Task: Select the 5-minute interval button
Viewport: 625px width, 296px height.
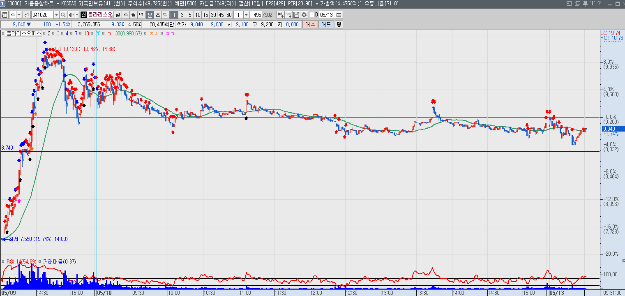Action: tap(190, 15)
